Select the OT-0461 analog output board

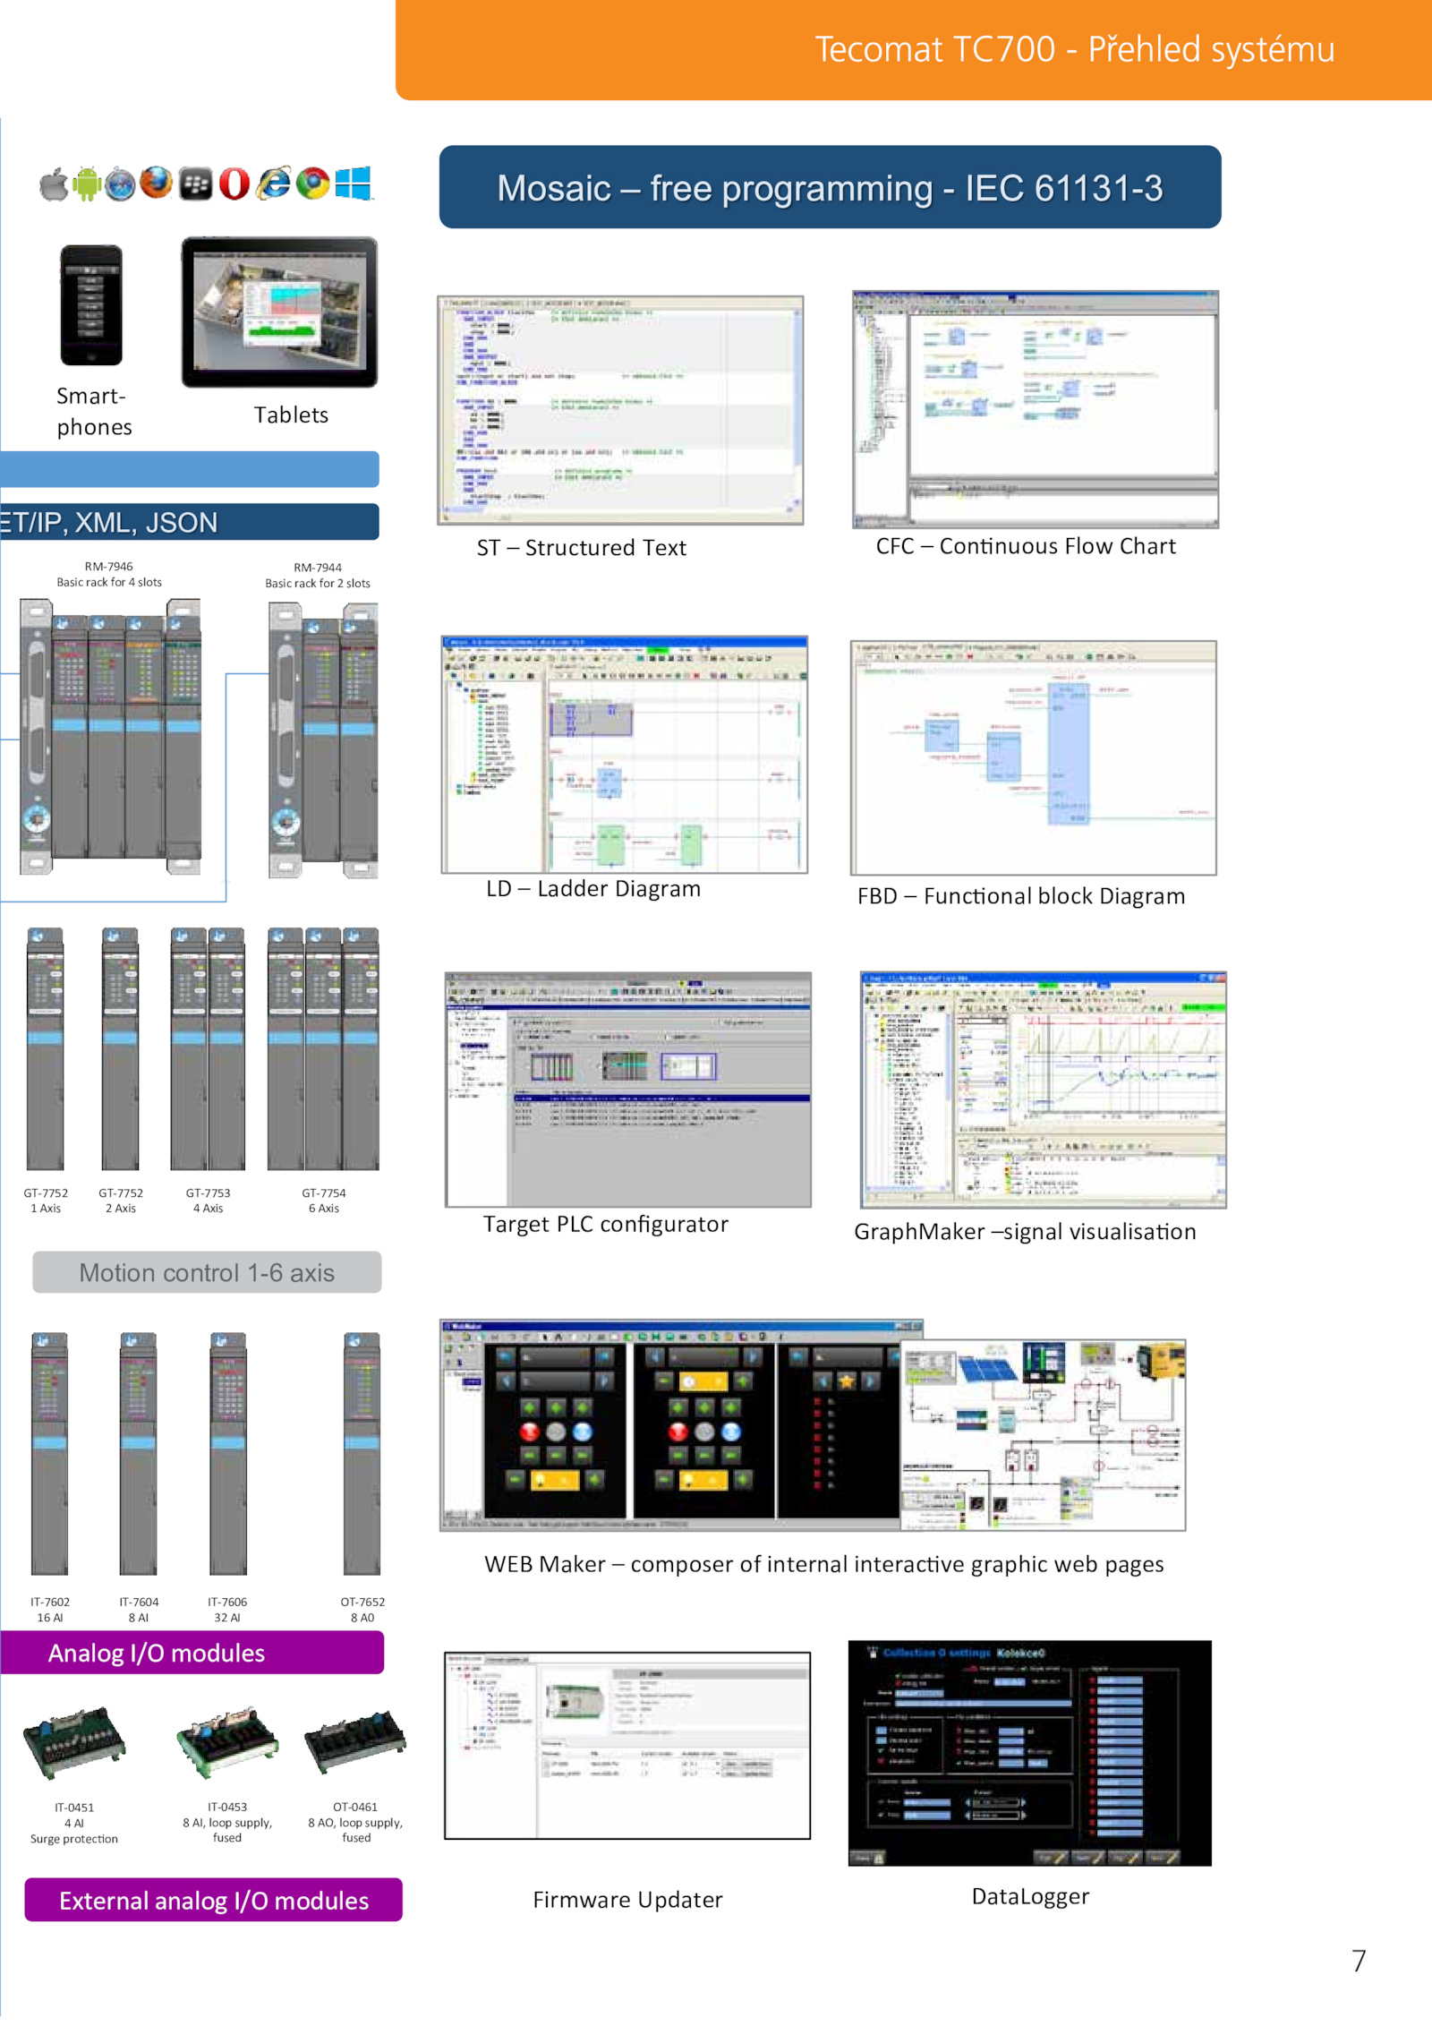(x=355, y=1742)
